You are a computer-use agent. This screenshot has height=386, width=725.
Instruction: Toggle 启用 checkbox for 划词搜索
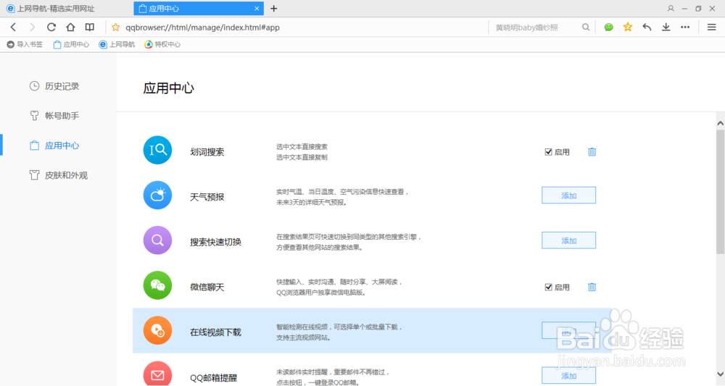pos(548,152)
